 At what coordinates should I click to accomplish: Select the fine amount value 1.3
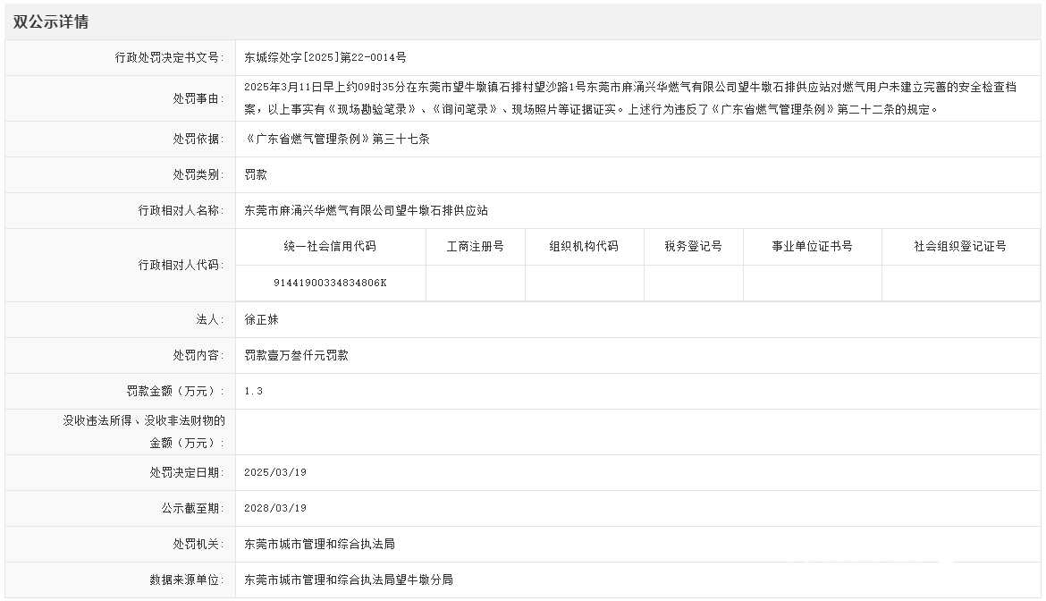pos(254,392)
